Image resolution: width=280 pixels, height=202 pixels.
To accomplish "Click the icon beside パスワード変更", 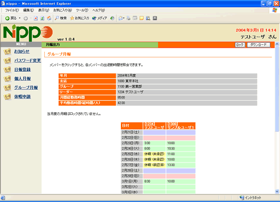I will click(x=8, y=61).
